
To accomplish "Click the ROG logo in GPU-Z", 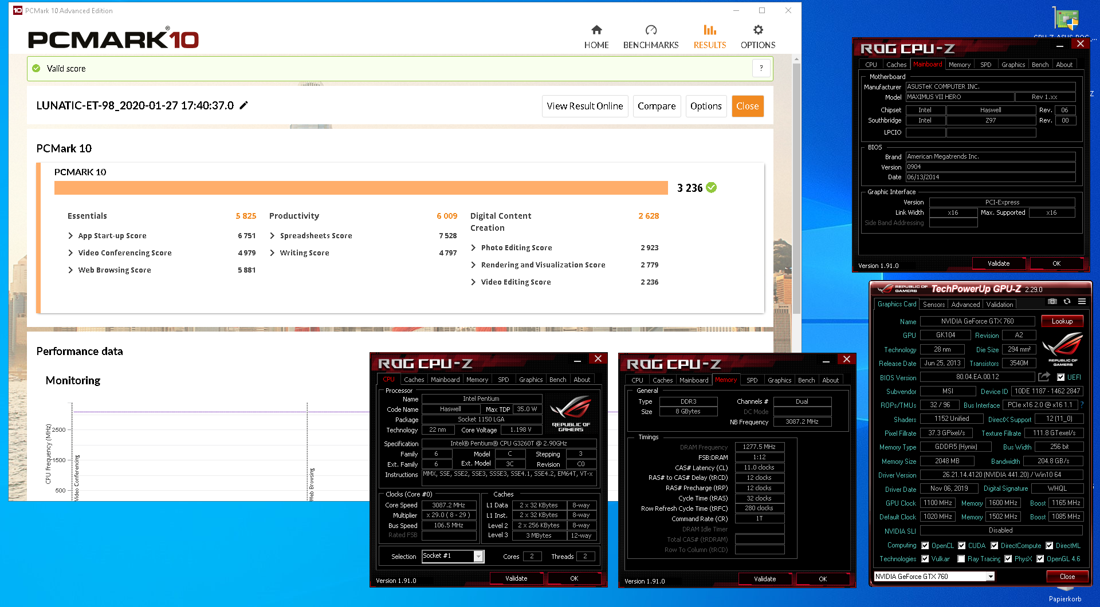I will coord(1063,348).
